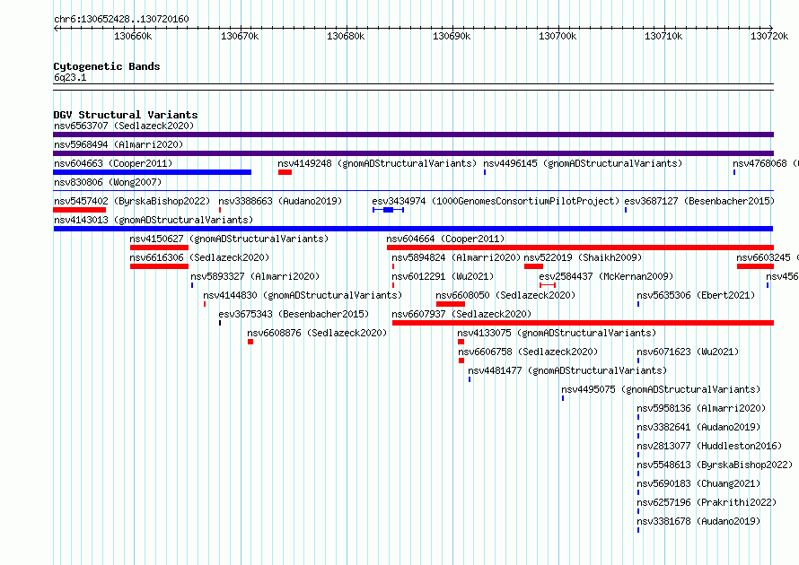Viewport: 799px width, 565px height.
Task: Click the Cytogenetic Bands track title
Action: tap(107, 66)
